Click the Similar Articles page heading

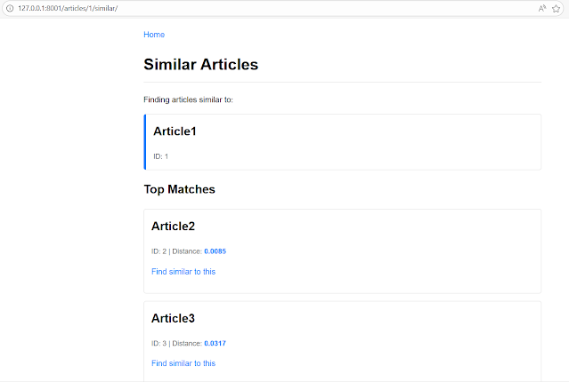click(x=200, y=65)
